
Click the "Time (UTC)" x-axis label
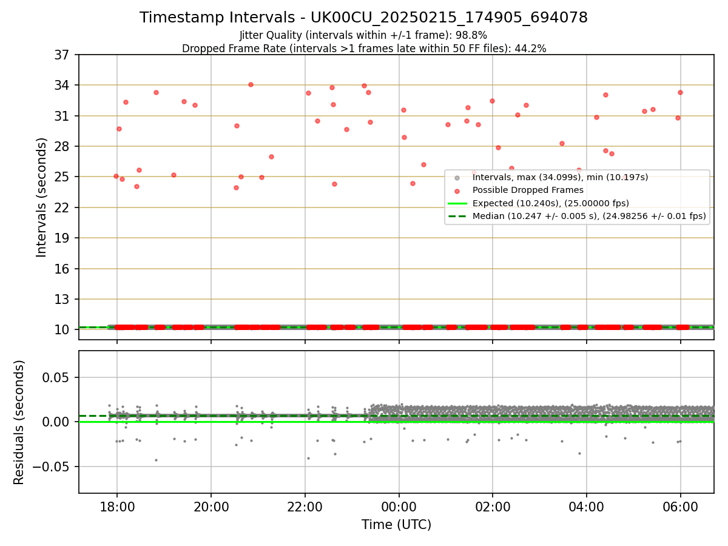coord(396,525)
